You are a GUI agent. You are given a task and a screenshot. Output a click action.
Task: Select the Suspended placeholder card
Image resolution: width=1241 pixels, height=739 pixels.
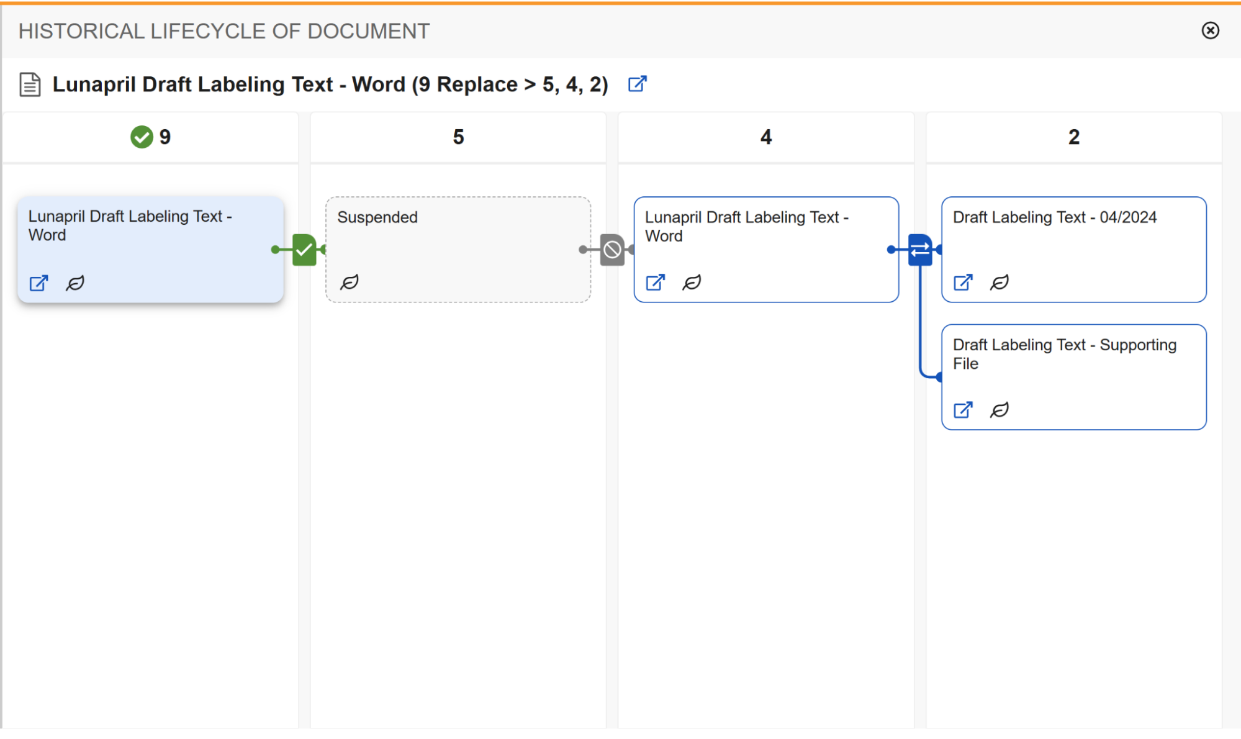point(458,250)
